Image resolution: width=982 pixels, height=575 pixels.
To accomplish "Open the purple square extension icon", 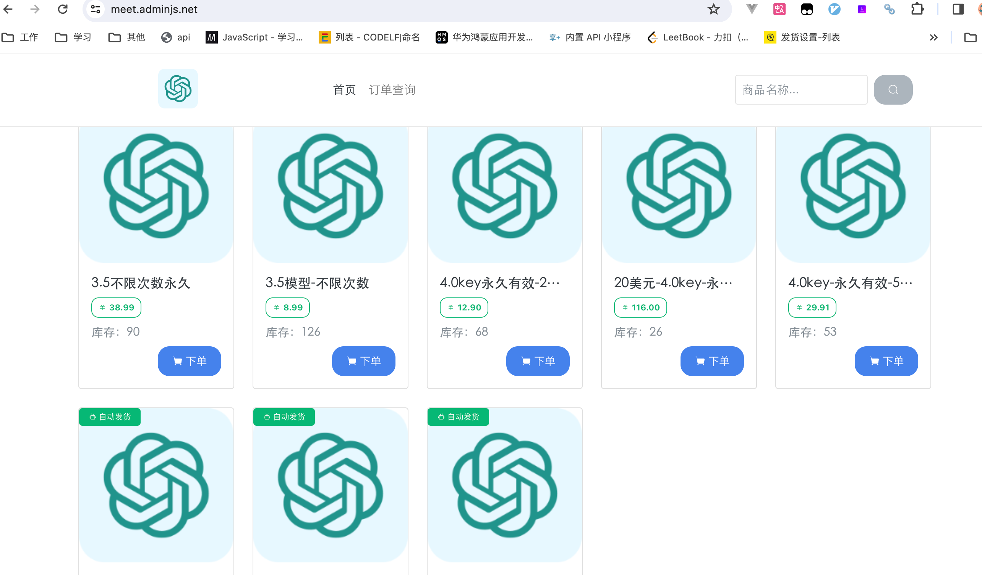I will [862, 9].
